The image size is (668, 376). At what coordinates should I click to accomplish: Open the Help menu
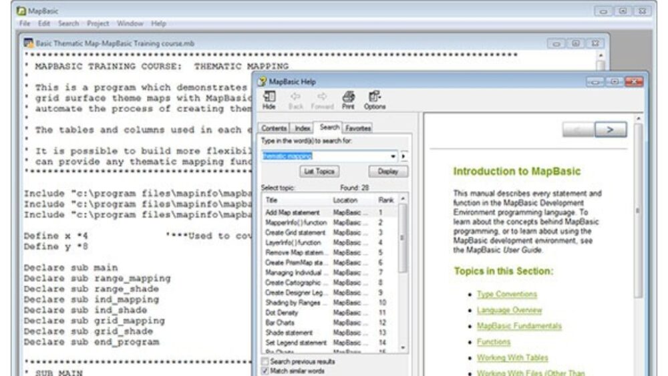(158, 23)
